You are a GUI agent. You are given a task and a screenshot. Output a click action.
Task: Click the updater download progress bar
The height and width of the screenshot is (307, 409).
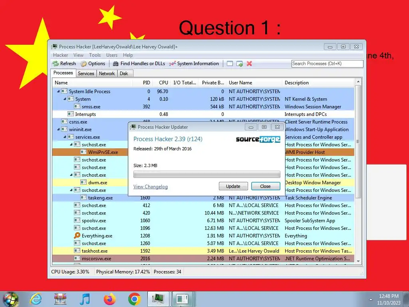207,174
